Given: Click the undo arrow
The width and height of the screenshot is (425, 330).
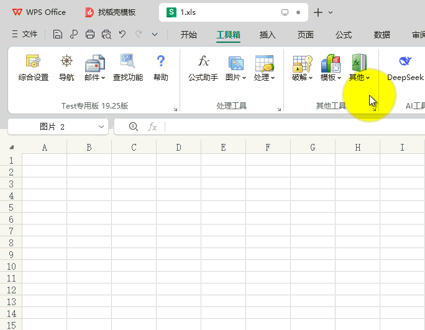Looking at the screenshot, I should point(122,35).
